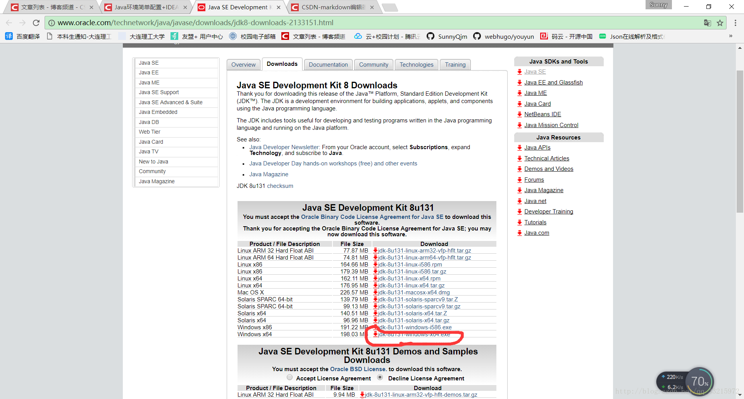
Task: Click the browser back arrow
Action: tap(9, 23)
